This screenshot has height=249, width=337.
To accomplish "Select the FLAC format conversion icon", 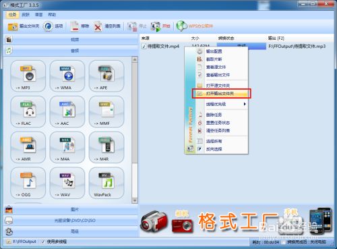I will [28, 111].
